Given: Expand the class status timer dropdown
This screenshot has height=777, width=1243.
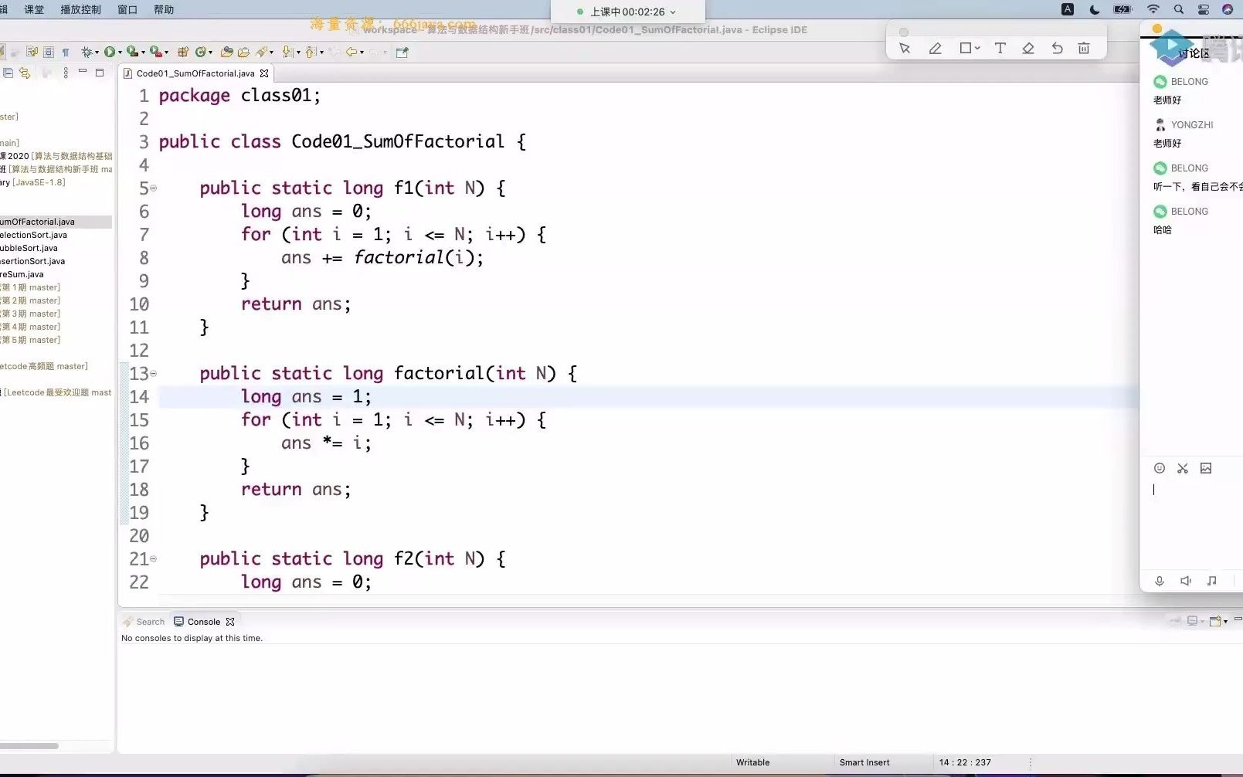Looking at the screenshot, I should click(673, 12).
